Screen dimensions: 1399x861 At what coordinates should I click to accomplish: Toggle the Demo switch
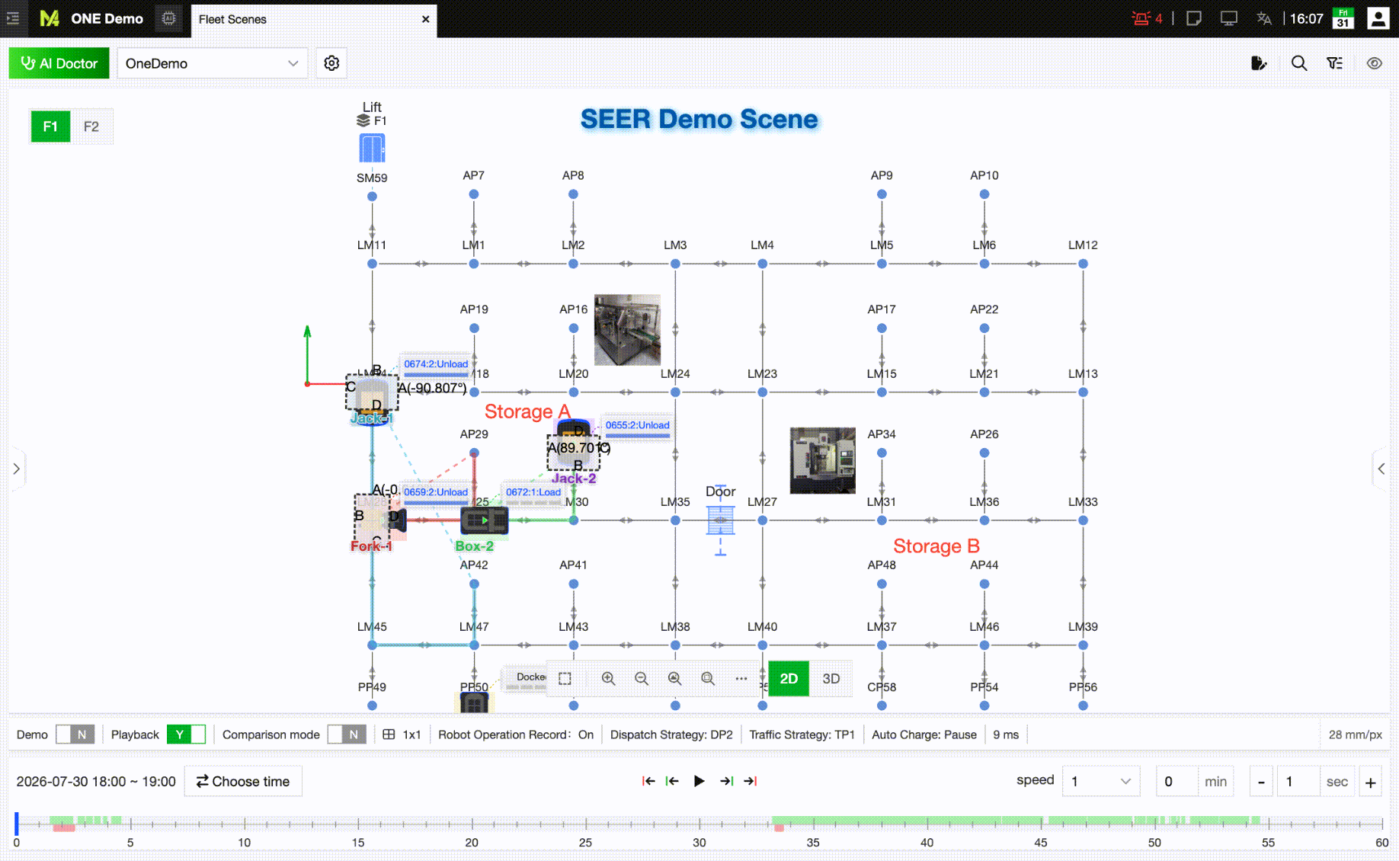click(75, 735)
